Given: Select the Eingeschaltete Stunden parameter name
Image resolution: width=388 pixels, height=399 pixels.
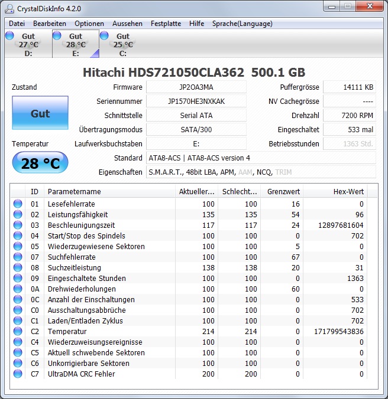Looking at the screenshot, I should [87, 278].
